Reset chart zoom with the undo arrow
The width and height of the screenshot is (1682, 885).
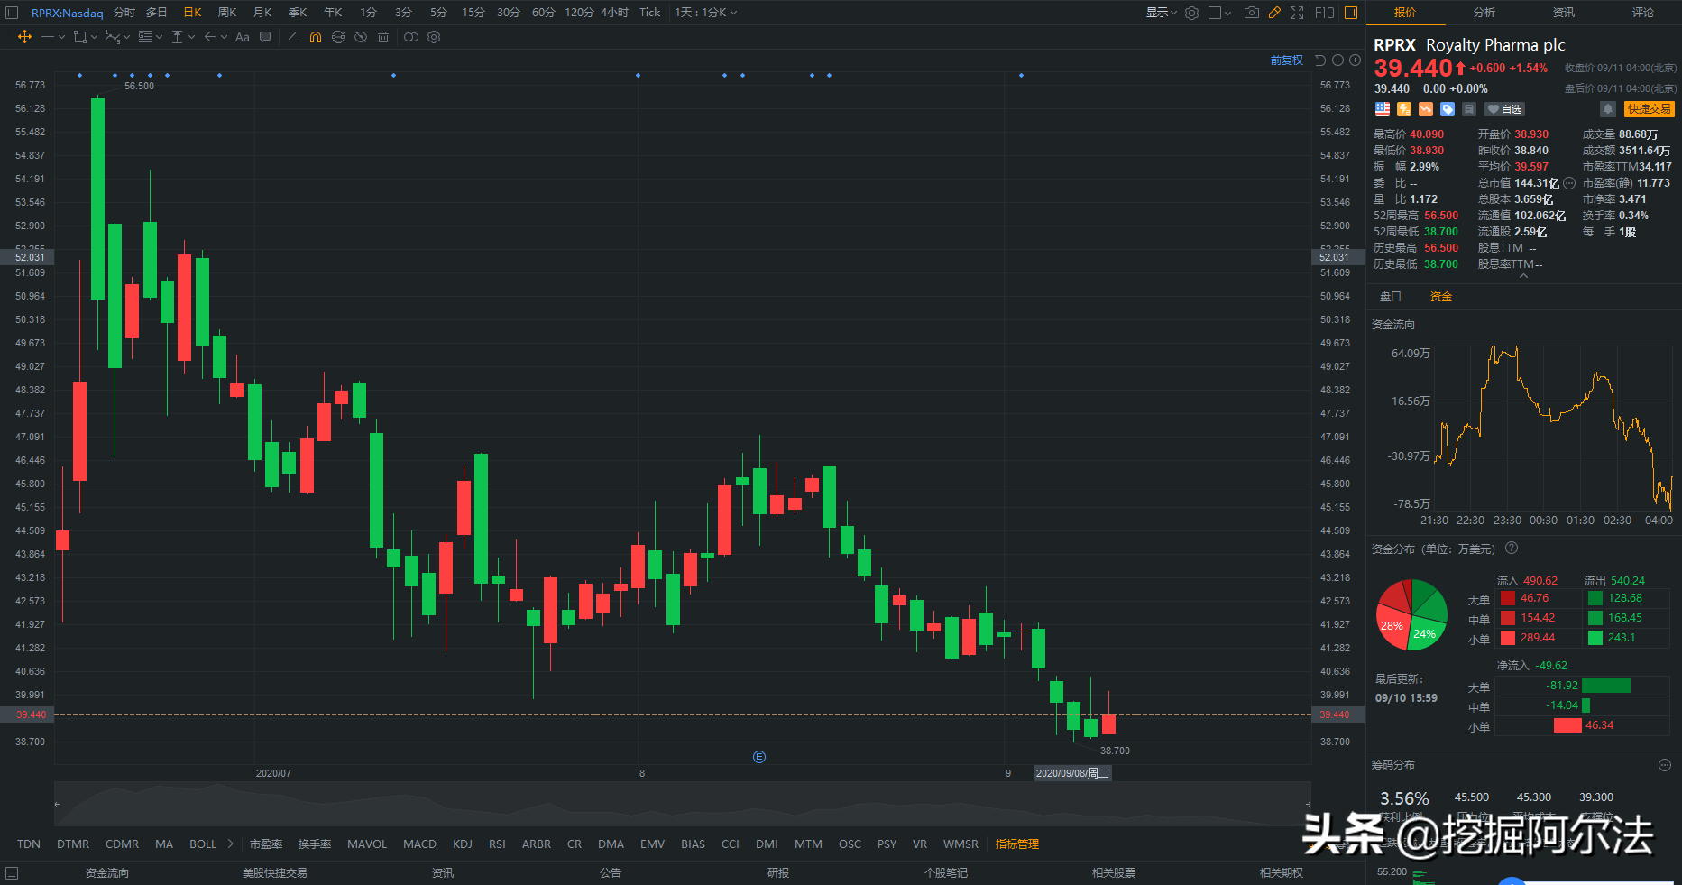click(1320, 60)
